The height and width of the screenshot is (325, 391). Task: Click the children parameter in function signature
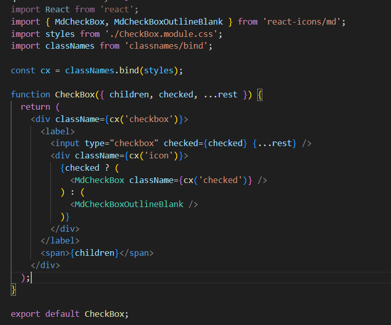(129, 94)
